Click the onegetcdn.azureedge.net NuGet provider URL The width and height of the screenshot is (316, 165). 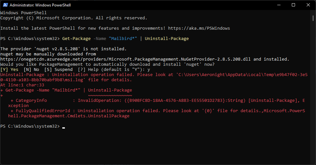pos(126,59)
